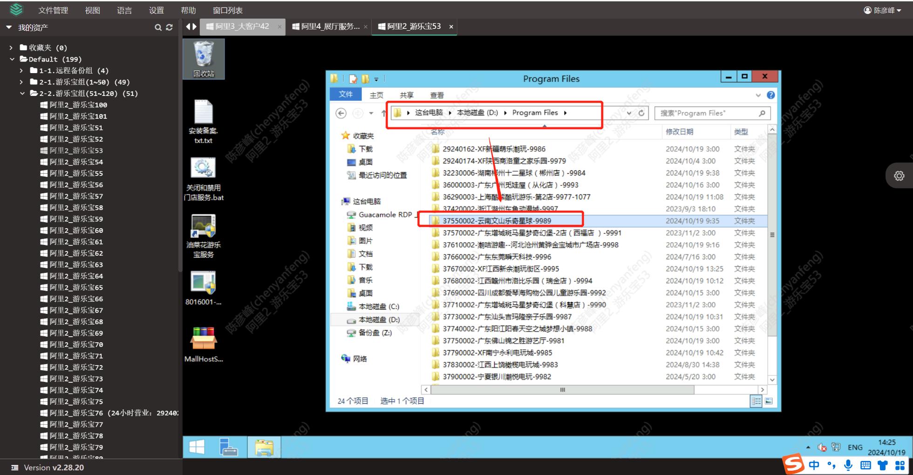Open the 视图 menu
Viewport: 913px width, 475px height.
tap(93, 10)
